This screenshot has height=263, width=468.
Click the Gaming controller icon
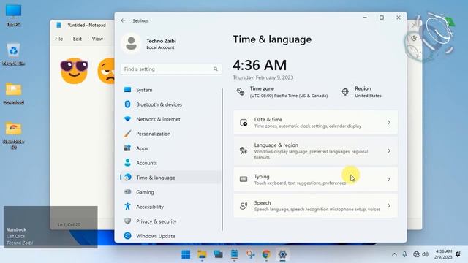pos(127,191)
